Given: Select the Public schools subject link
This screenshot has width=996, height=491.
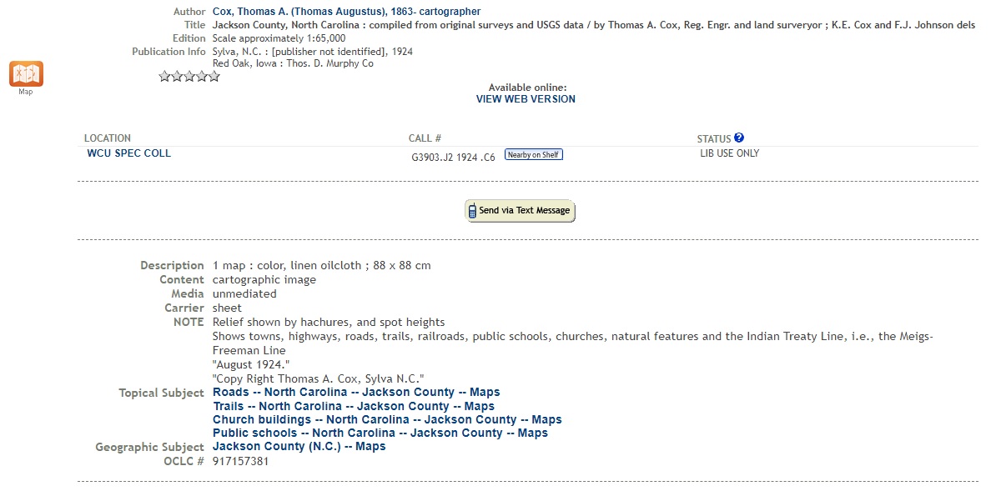Looking at the screenshot, I should [x=380, y=433].
